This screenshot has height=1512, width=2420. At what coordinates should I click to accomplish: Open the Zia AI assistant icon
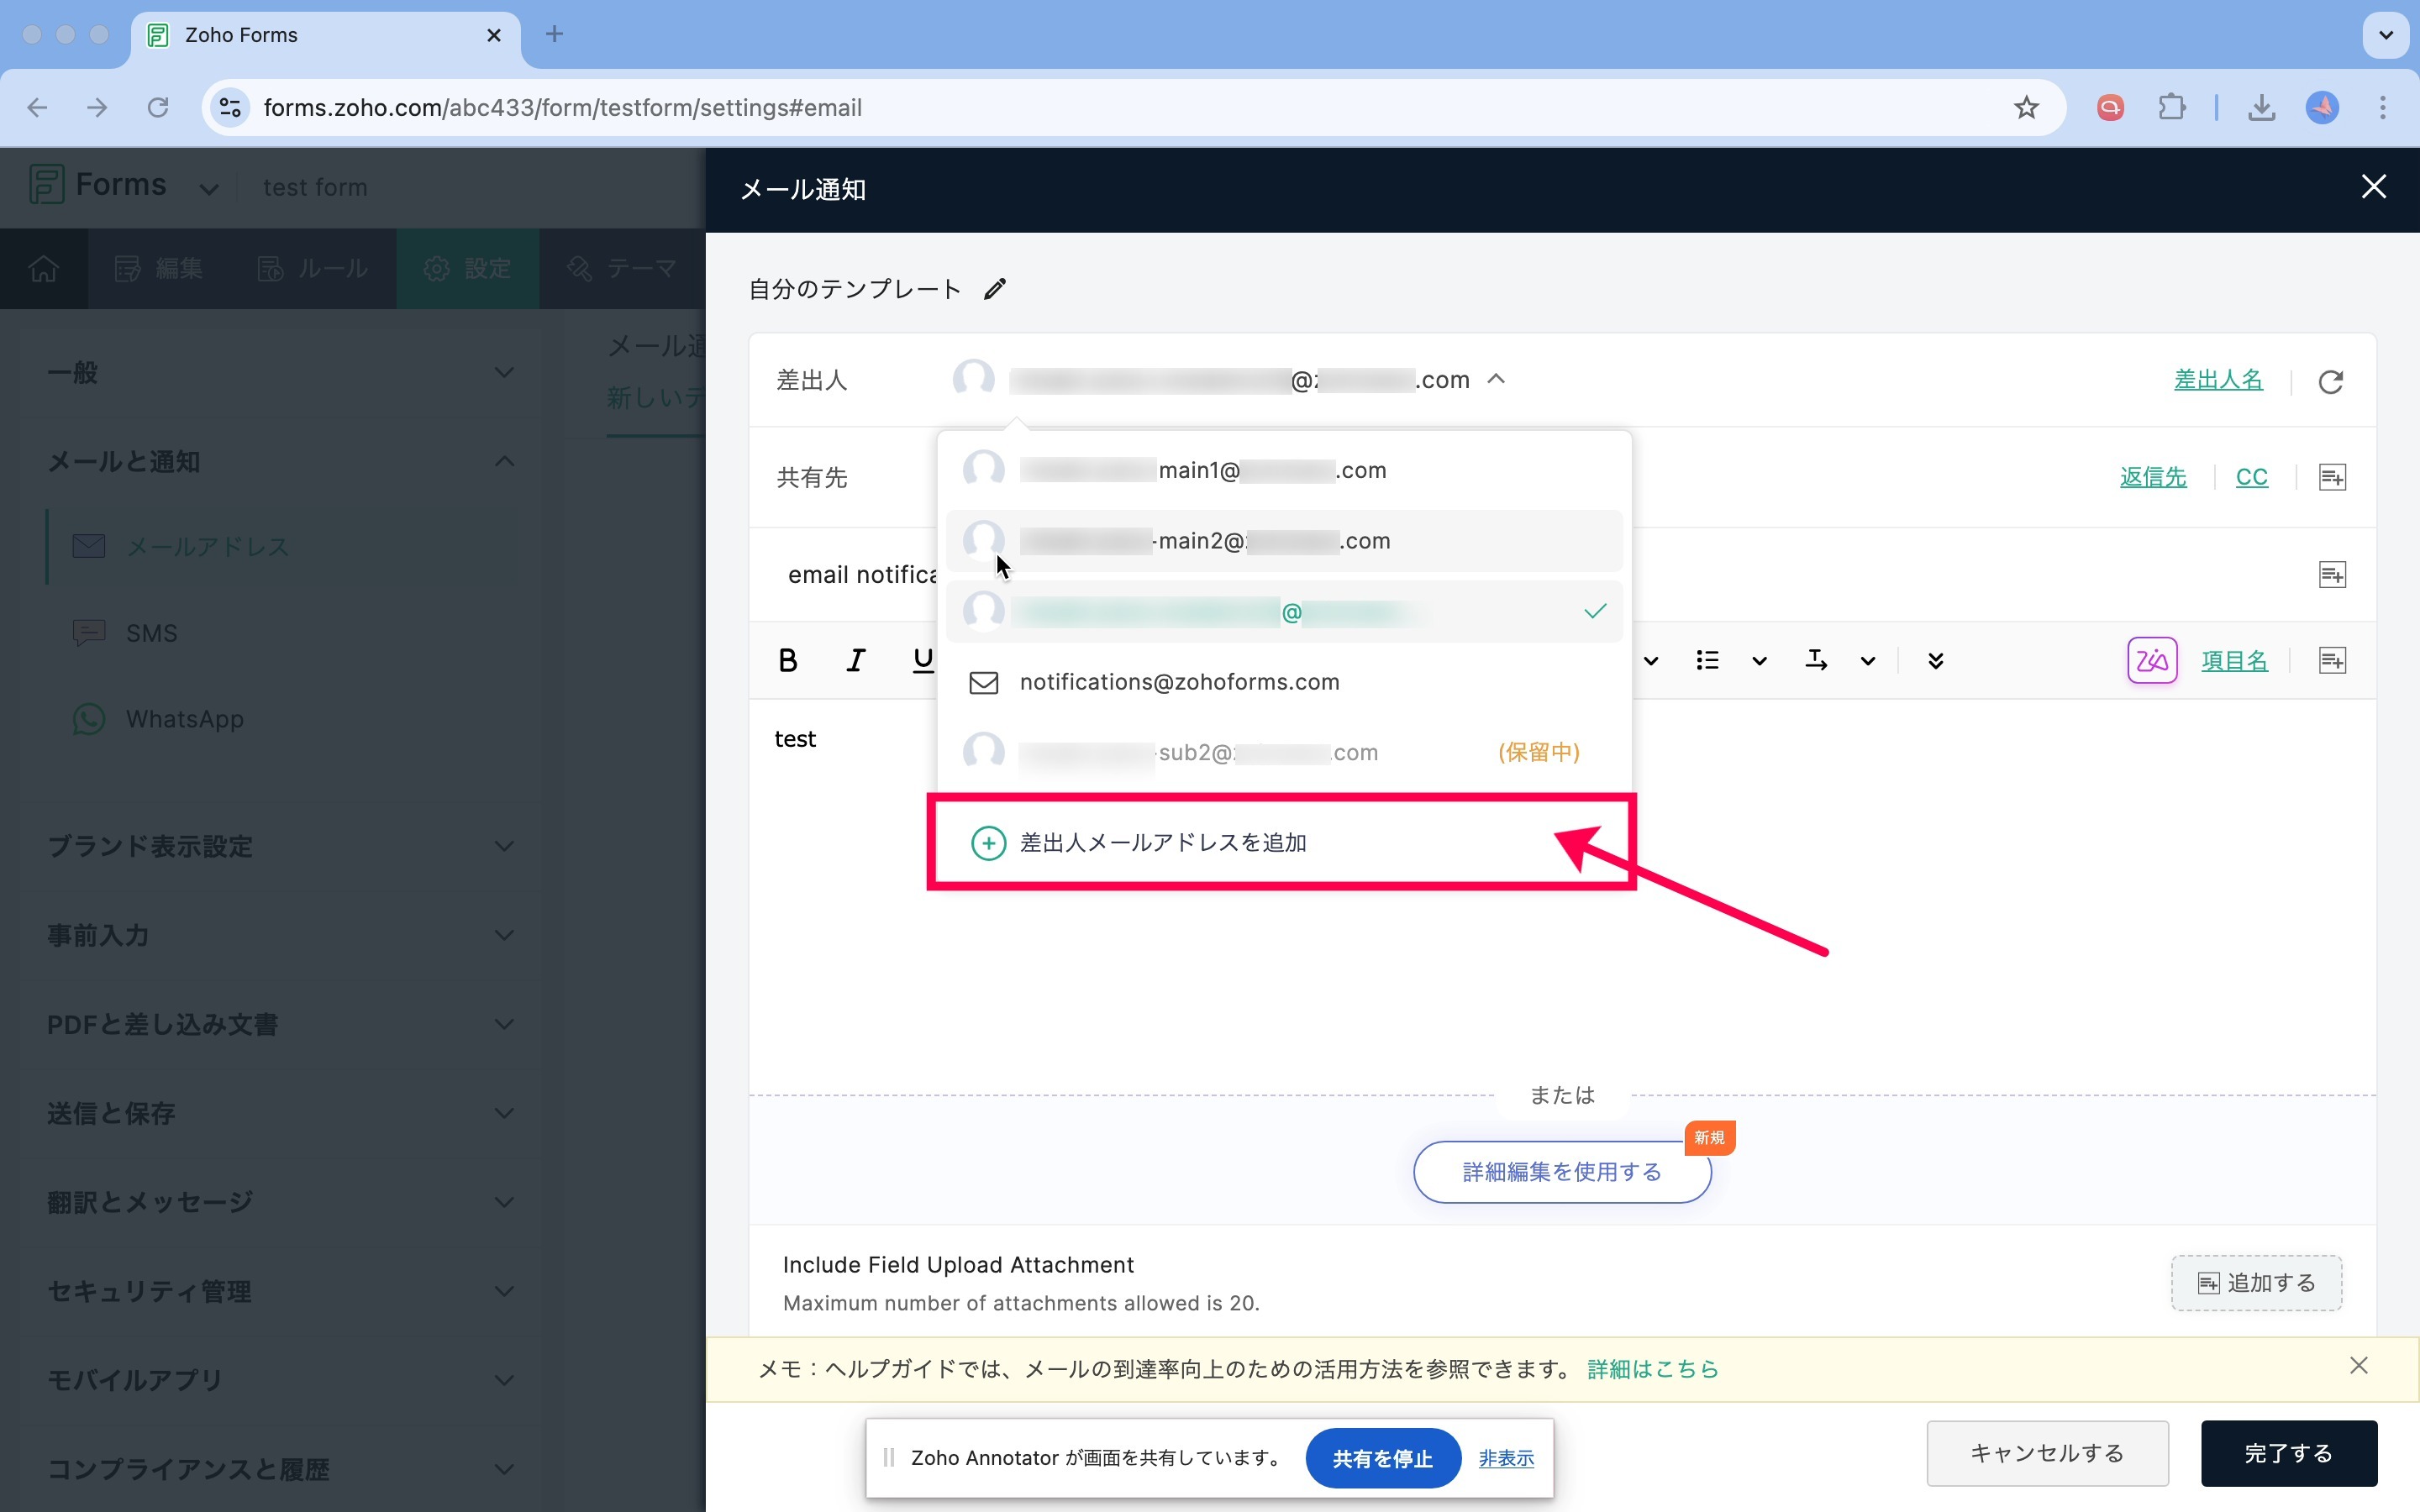(2151, 660)
